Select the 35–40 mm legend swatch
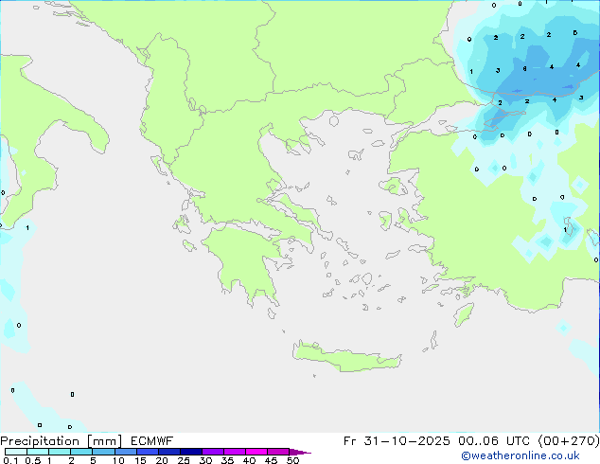The image size is (600, 464). pos(235,452)
